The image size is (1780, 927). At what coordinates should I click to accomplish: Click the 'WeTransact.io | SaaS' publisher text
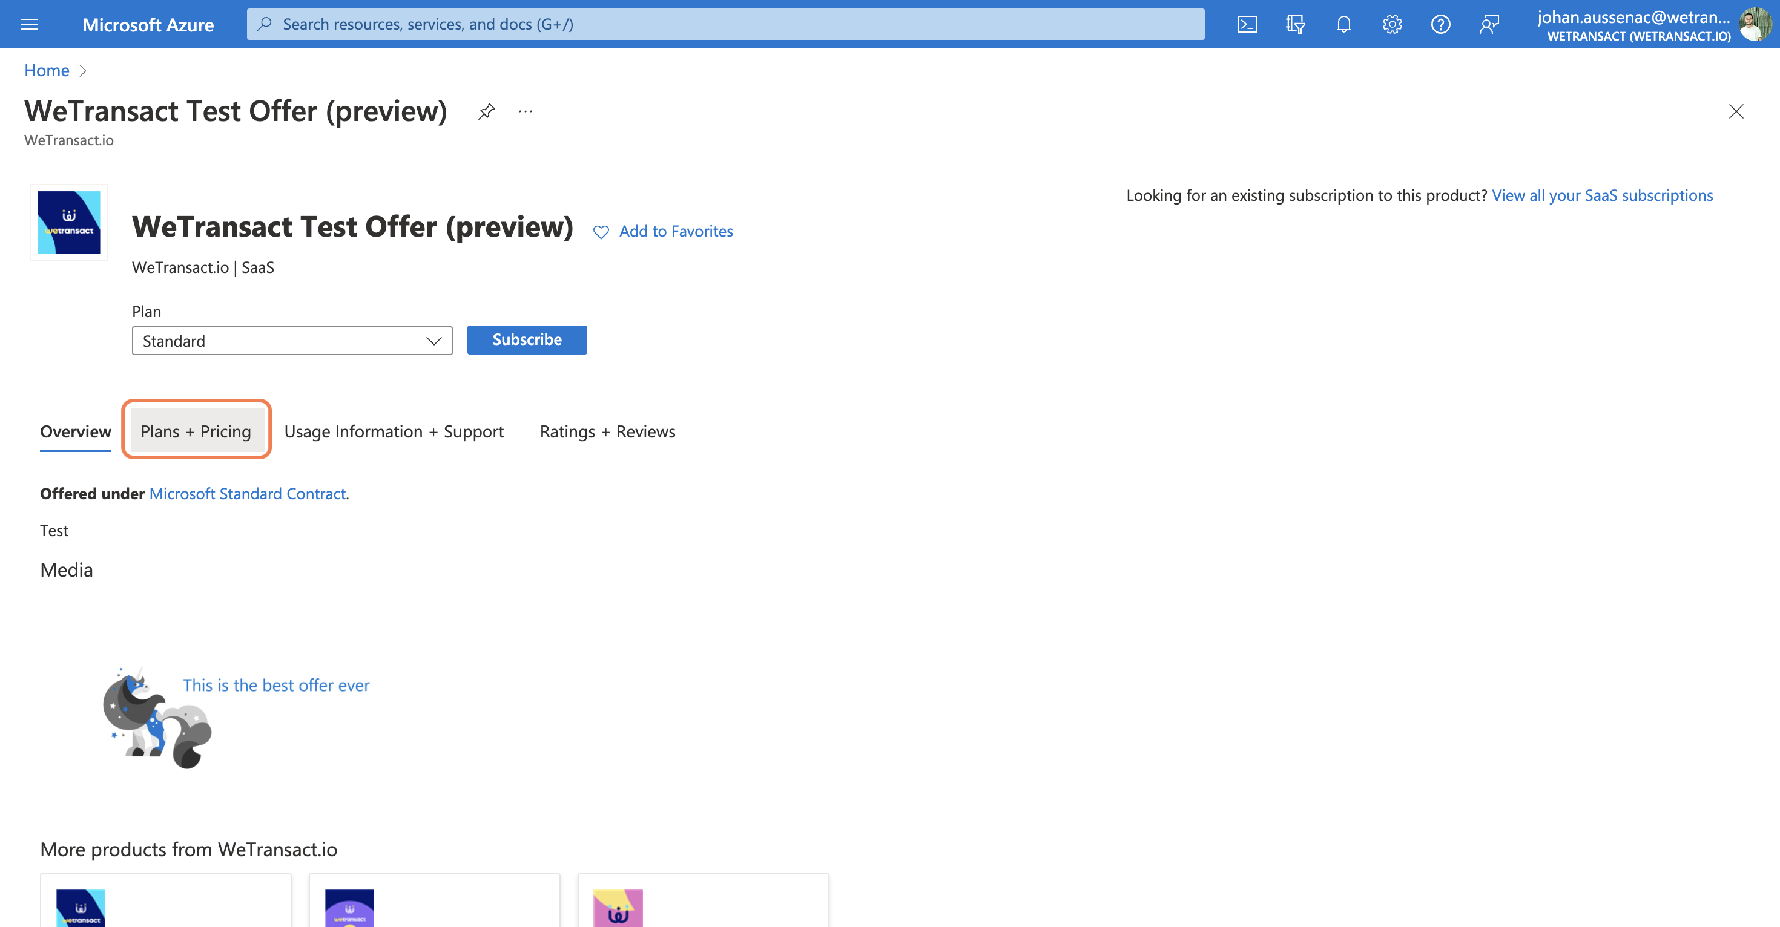click(x=203, y=268)
